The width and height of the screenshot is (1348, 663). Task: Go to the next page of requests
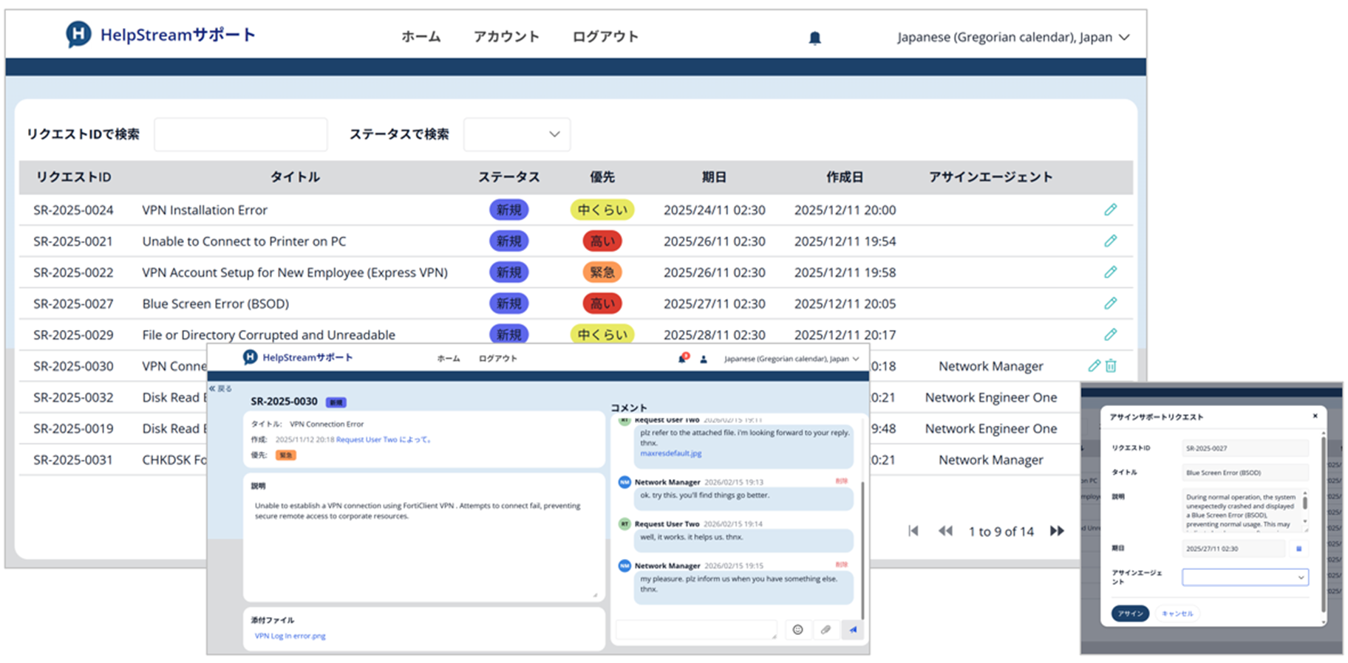click(1057, 531)
